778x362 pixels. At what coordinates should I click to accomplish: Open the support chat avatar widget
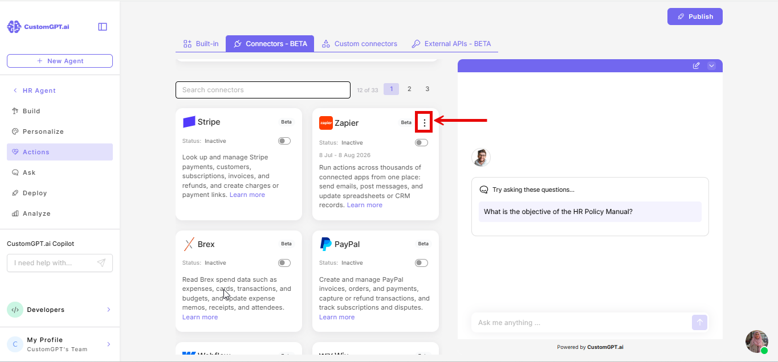click(757, 342)
